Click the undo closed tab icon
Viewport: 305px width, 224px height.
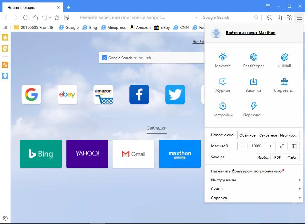coord(45,17)
